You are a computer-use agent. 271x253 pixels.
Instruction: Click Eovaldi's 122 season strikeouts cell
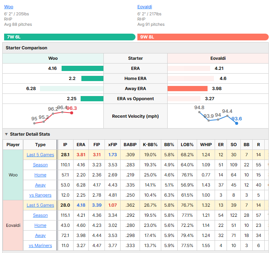(234, 215)
